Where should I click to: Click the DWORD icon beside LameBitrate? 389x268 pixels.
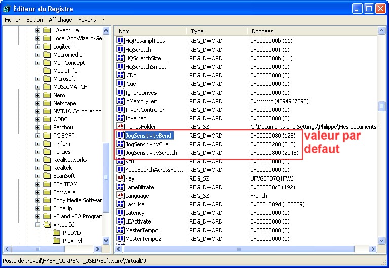[x=121, y=187]
